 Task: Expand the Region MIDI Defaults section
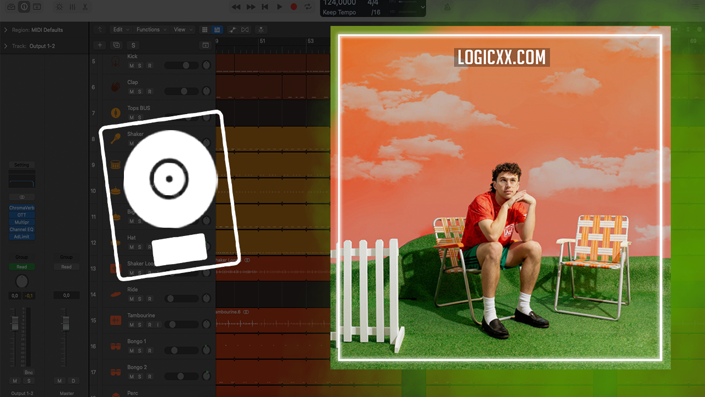click(6, 30)
